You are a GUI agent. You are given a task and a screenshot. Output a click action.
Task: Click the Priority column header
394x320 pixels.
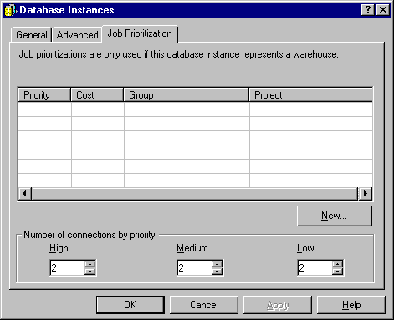(44, 95)
